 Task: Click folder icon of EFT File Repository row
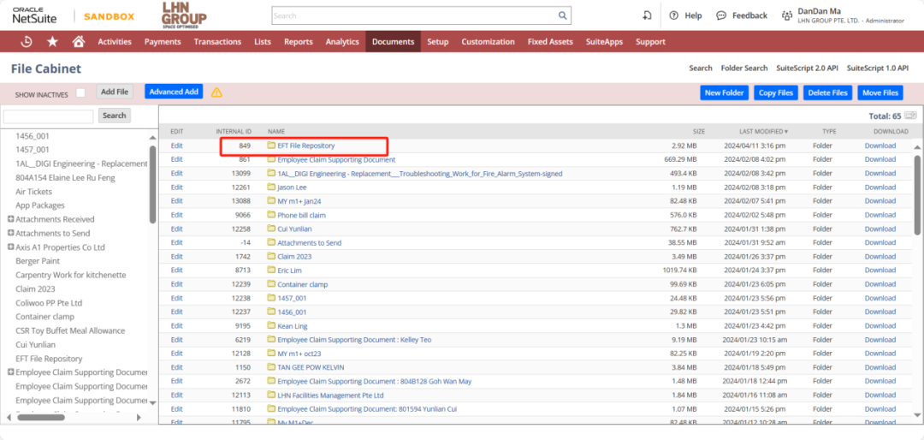point(272,145)
